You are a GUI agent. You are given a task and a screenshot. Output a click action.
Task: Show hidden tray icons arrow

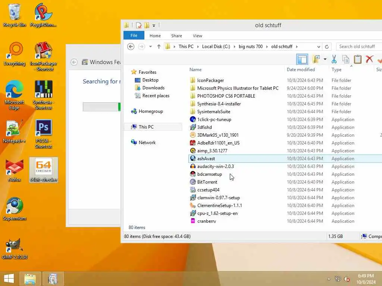point(329,279)
